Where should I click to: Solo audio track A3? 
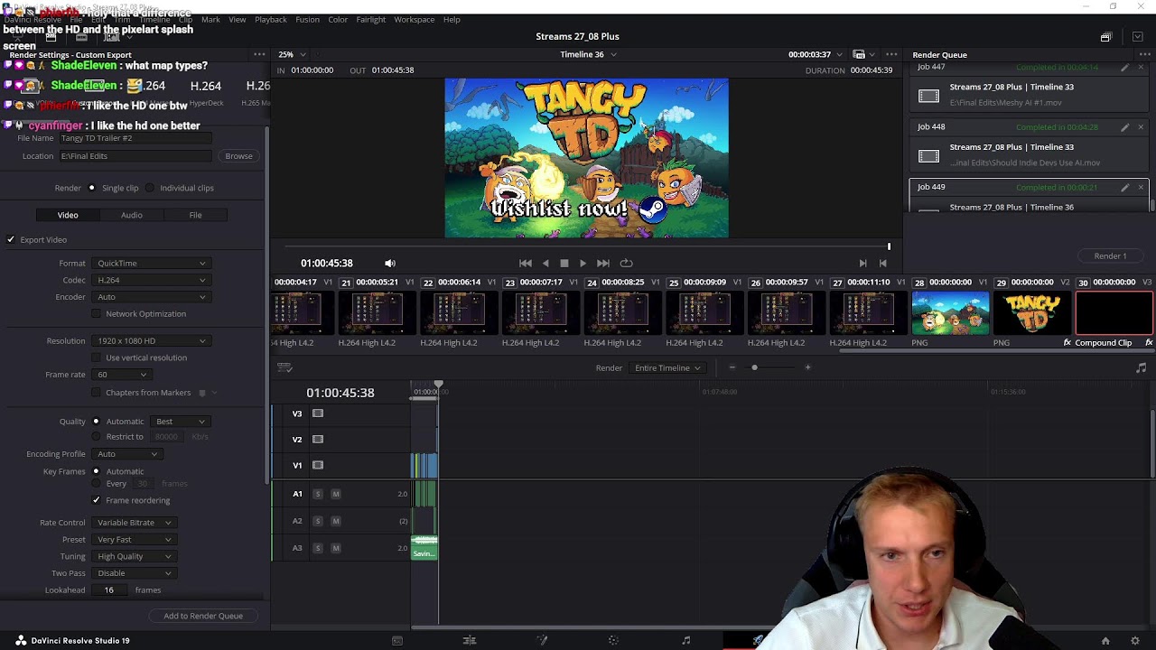(x=317, y=548)
